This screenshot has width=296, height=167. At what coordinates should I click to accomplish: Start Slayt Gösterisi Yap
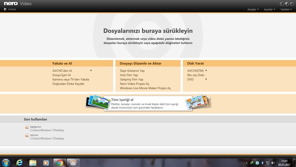coord(132,71)
